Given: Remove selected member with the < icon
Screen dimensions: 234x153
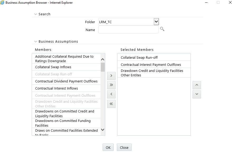Looking at the screenshot, I should 111,94.
